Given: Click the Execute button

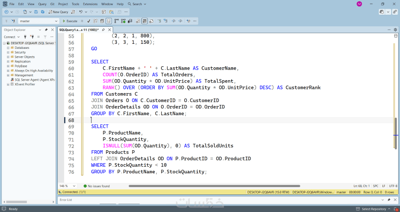Looking at the screenshot, I should tap(70, 21).
